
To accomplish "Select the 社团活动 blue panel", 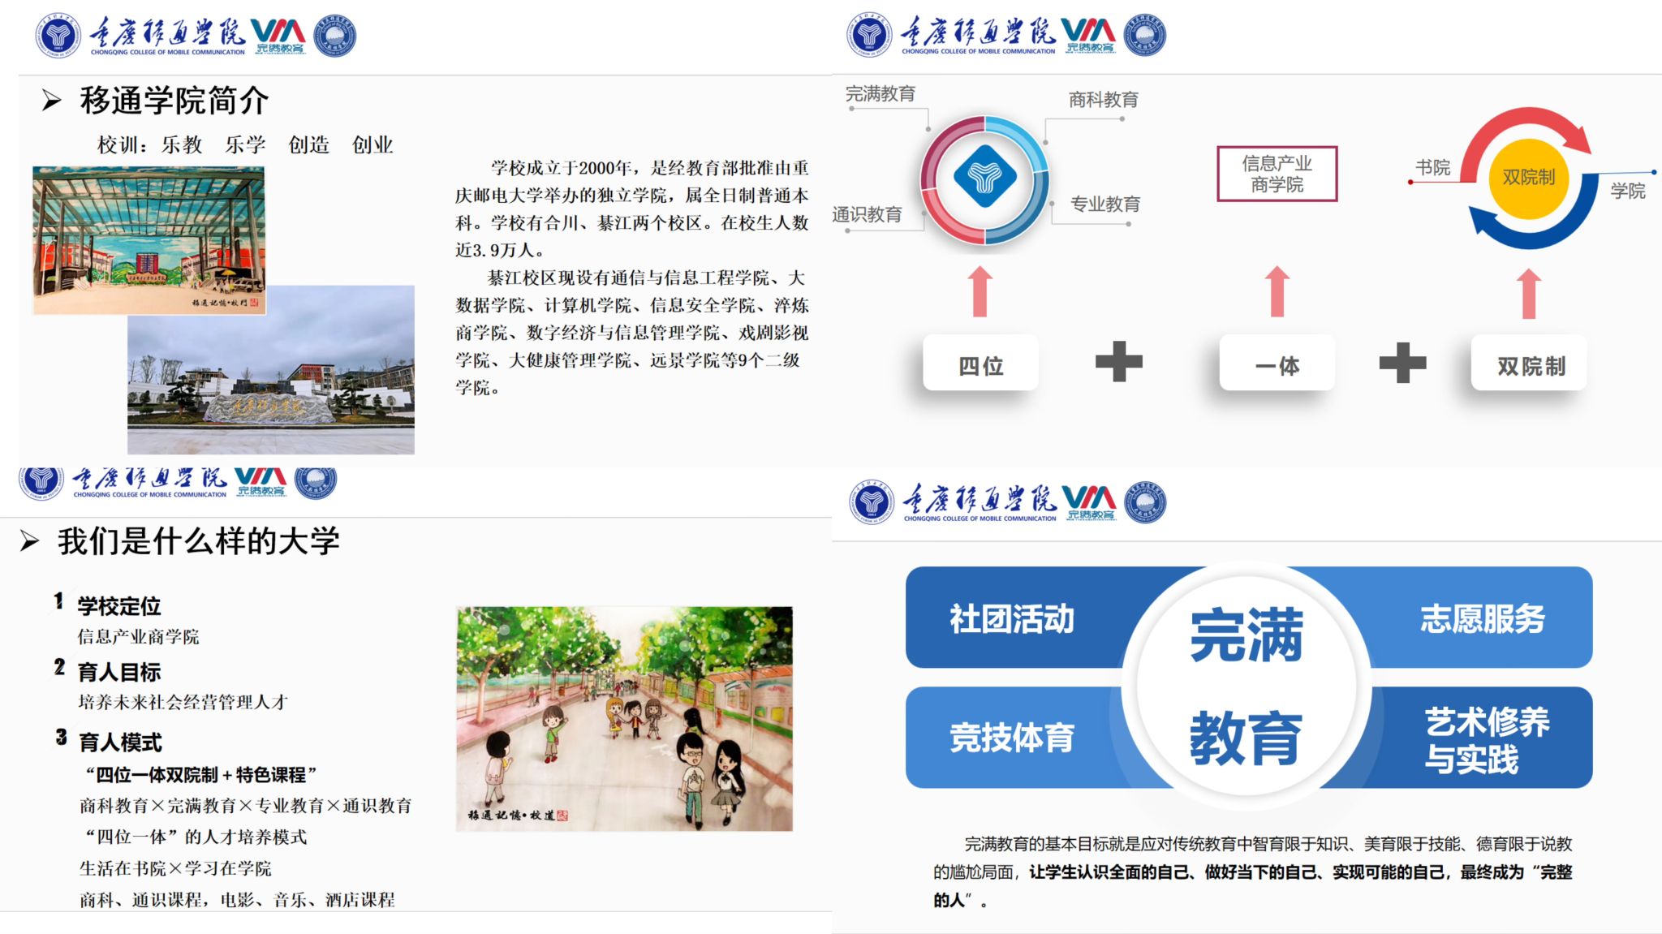I will (1011, 618).
